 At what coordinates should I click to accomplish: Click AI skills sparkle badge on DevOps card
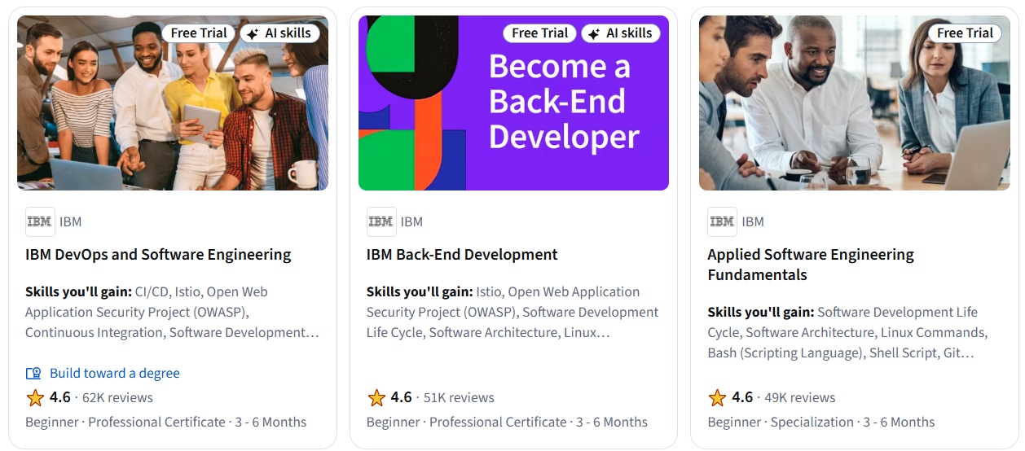(x=279, y=33)
